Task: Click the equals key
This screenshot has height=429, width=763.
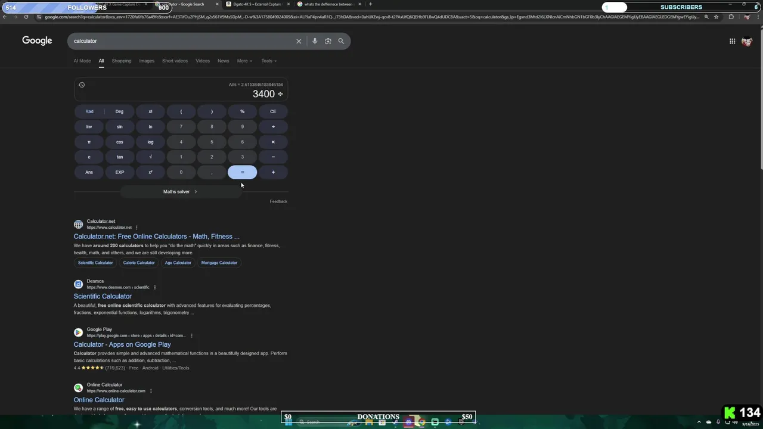Action: pyautogui.click(x=243, y=172)
